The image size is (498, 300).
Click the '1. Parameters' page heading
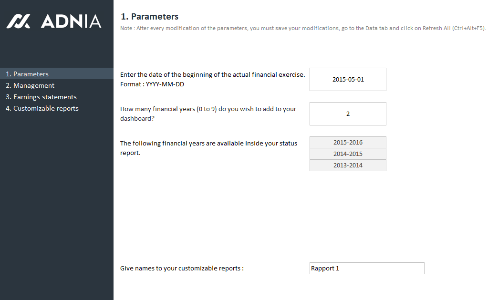coord(150,17)
